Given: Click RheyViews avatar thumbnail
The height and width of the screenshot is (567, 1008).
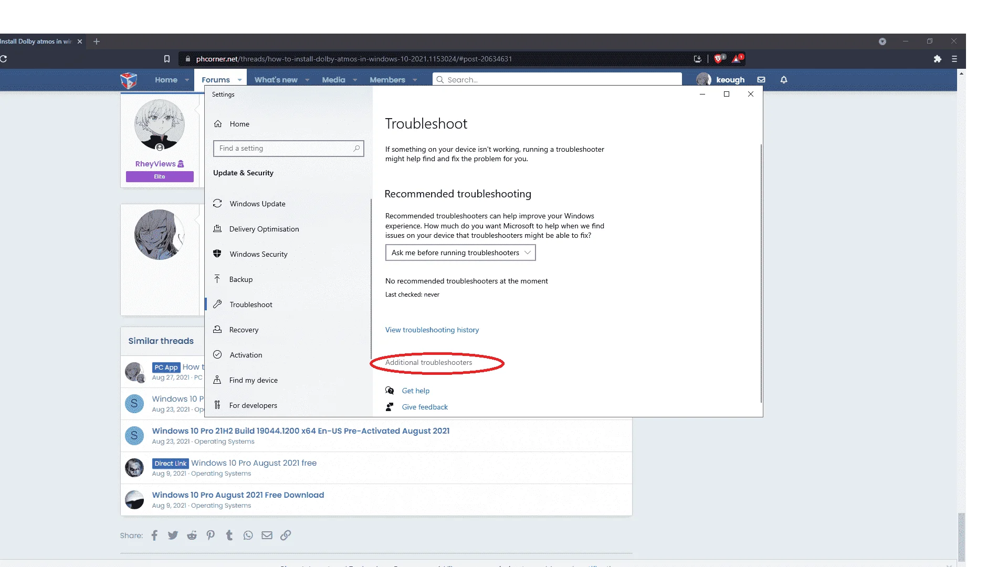Looking at the screenshot, I should click(x=160, y=124).
